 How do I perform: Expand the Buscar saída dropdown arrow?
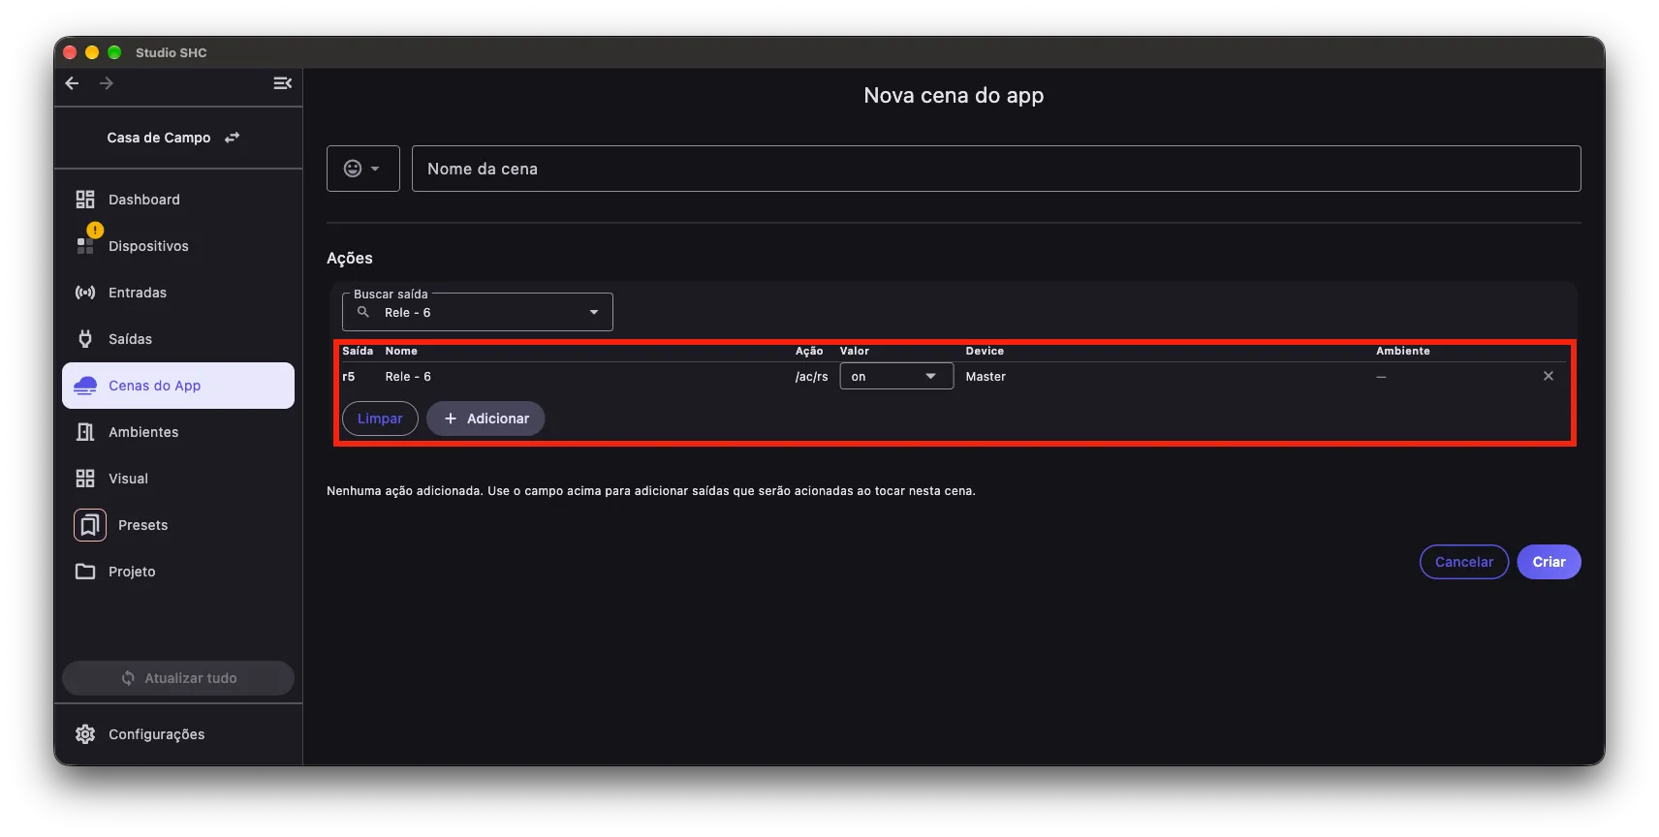594,312
